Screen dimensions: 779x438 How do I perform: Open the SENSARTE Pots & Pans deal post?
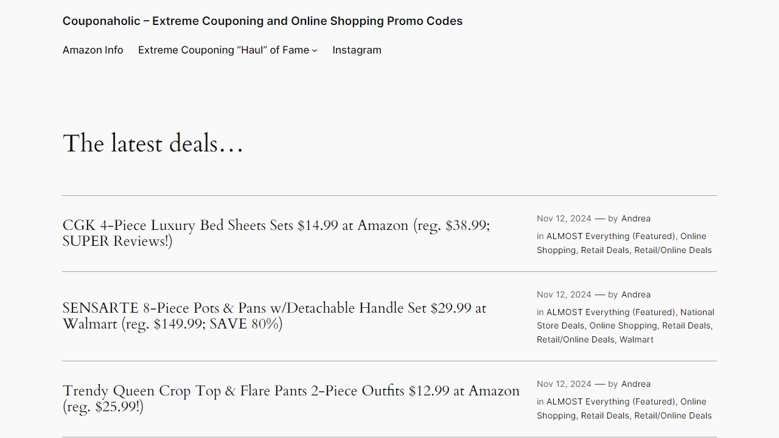(x=274, y=316)
